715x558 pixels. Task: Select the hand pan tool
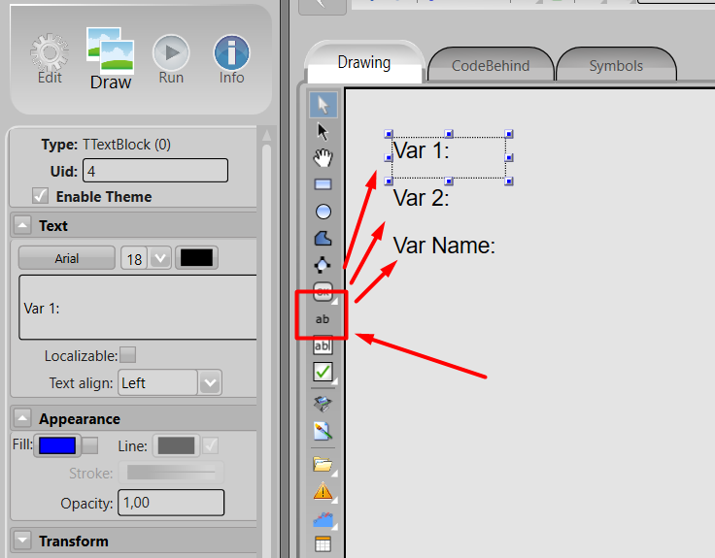click(x=323, y=157)
